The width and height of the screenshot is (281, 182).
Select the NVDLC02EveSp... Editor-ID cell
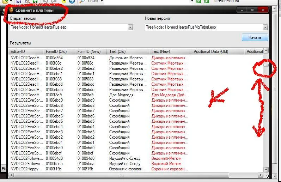click(x=26, y=153)
